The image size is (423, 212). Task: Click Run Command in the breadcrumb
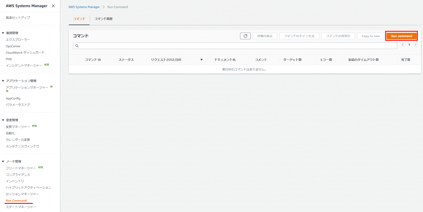pyautogui.click(x=118, y=7)
